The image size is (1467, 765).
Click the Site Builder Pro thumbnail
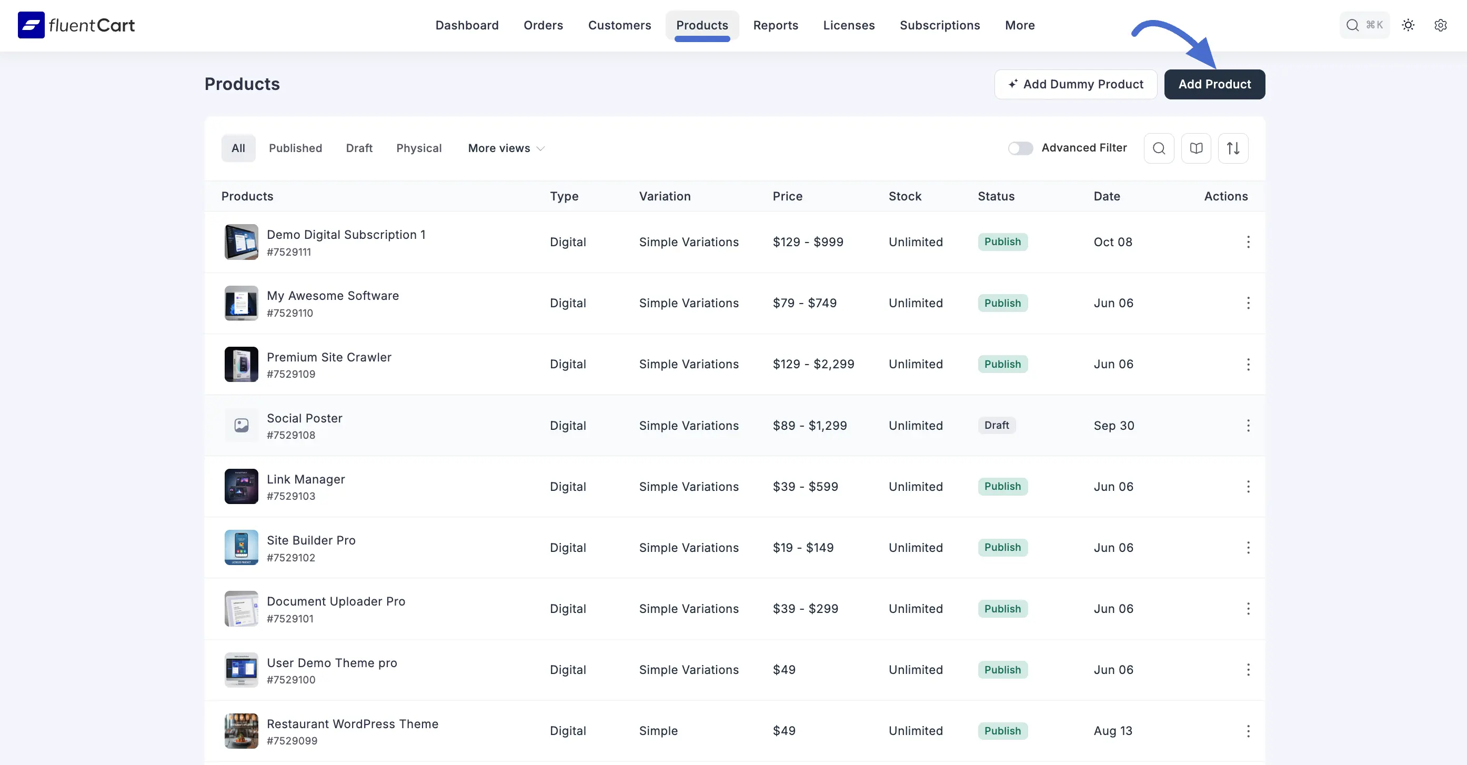point(241,547)
